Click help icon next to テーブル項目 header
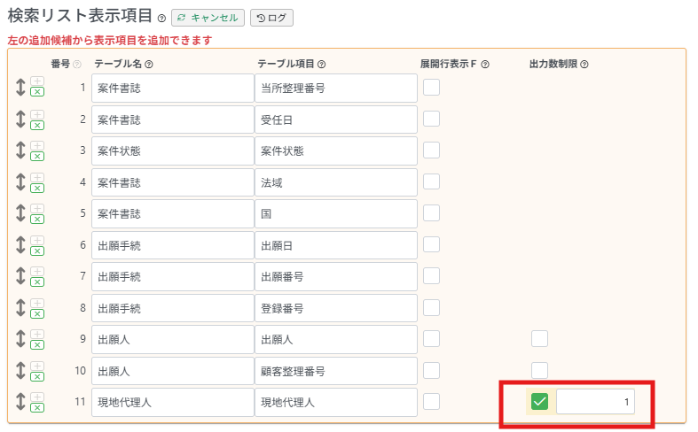Screen dimensions: 698x432 pyautogui.click(x=321, y=64)
